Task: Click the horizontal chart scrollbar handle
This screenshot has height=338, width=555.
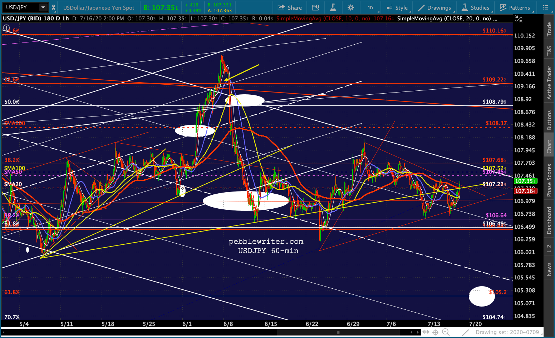Action: pyautogui.click(x=338, y=332)
